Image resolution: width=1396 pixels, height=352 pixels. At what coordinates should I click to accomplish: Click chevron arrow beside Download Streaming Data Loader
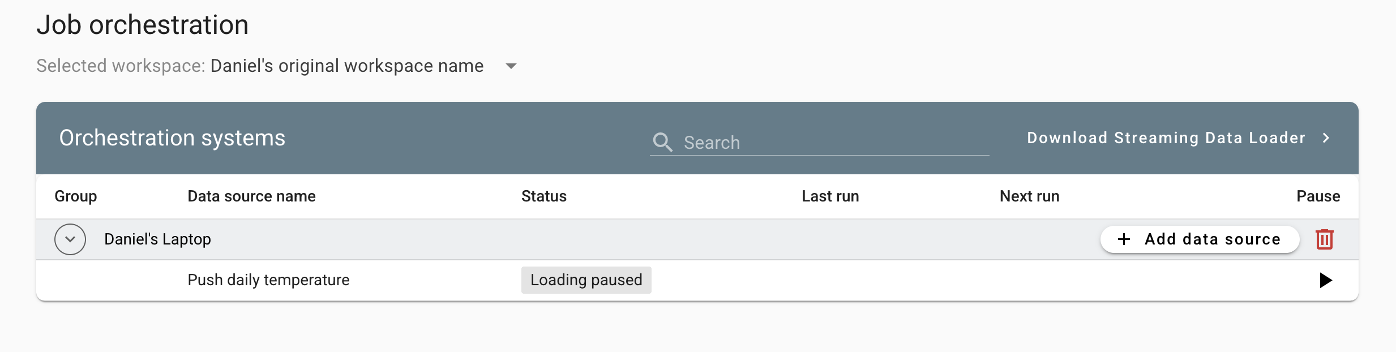coord(1326,138)
